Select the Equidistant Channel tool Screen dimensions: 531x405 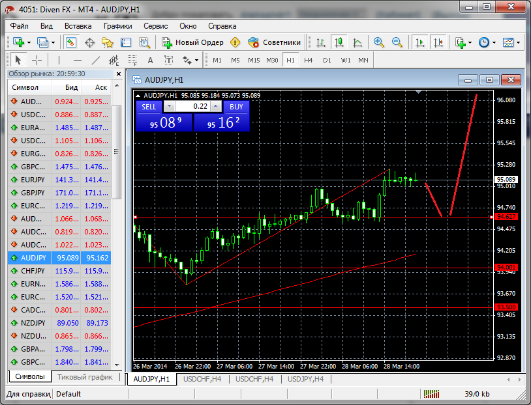(x=114, y=60)
